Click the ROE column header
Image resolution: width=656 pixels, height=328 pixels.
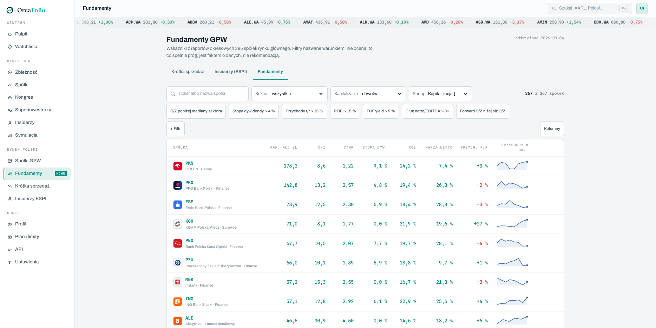[x=412, y=147]
